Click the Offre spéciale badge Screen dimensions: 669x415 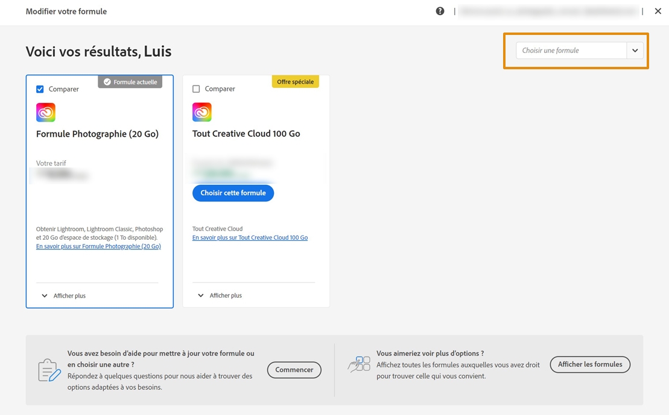(x=295, y=82)
